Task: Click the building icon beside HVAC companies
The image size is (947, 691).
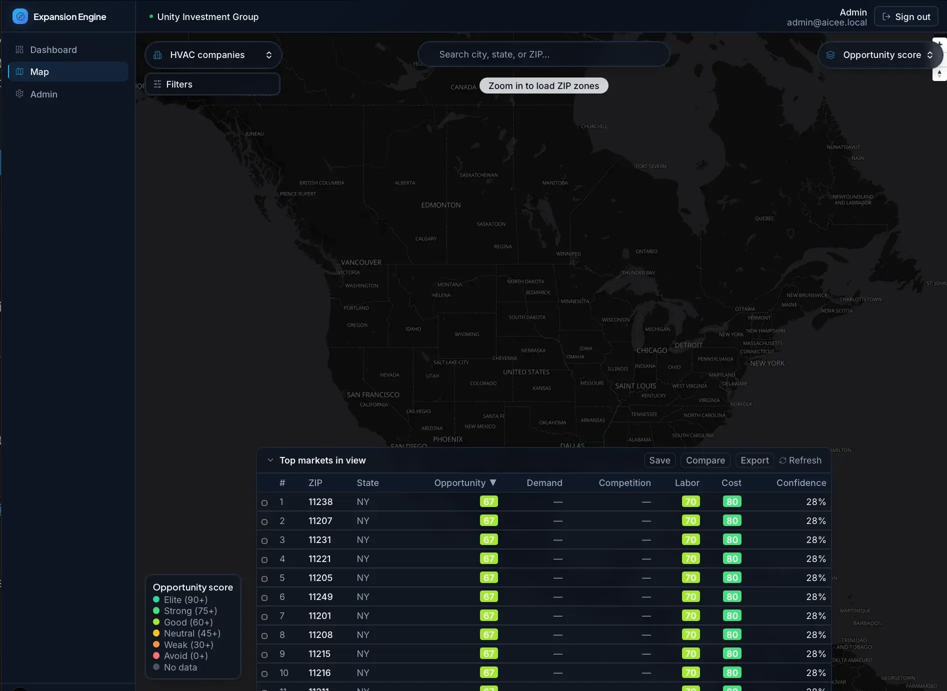Action: click(157, 55)
